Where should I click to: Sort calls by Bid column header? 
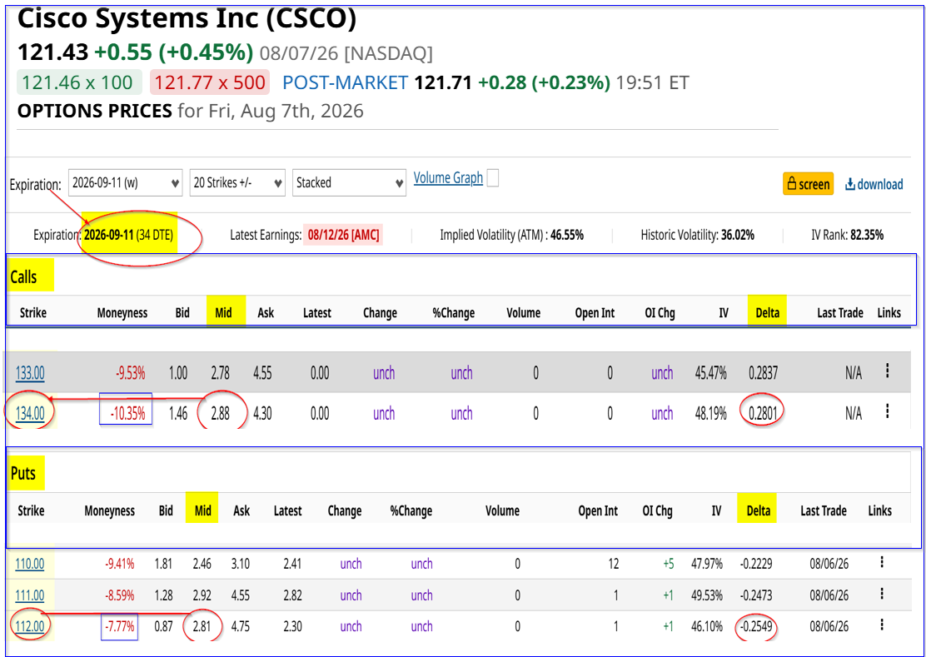tap(182, 313)
